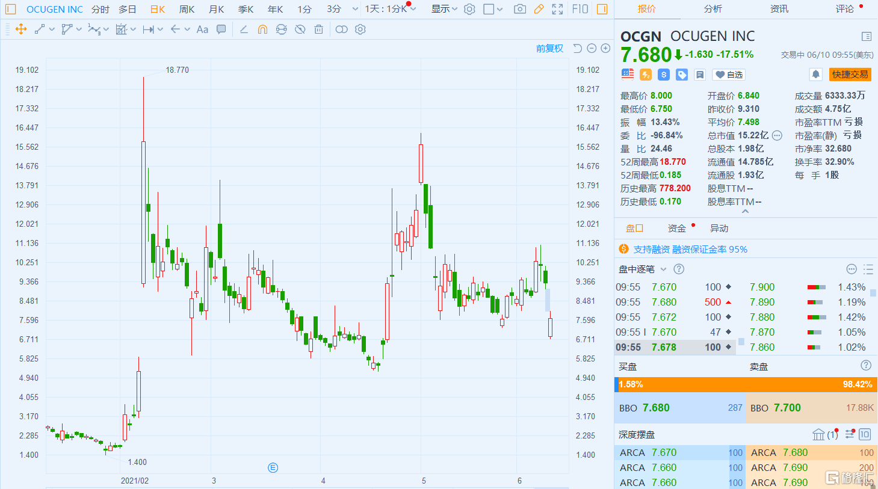
Task: Add OCGN to watchlist via 自选
Action: point(728,75)
